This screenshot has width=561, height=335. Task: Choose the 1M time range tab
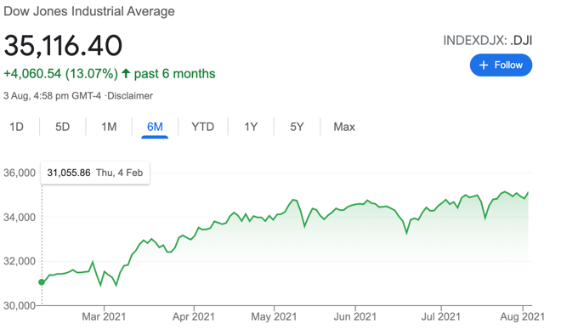109,127
